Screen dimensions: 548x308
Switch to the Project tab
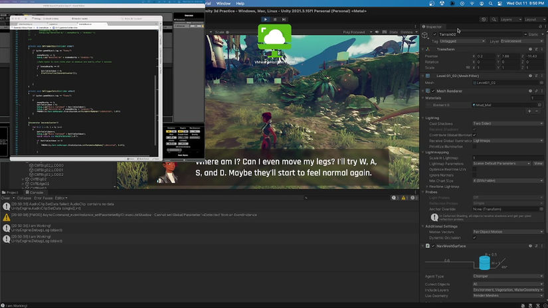10,193
